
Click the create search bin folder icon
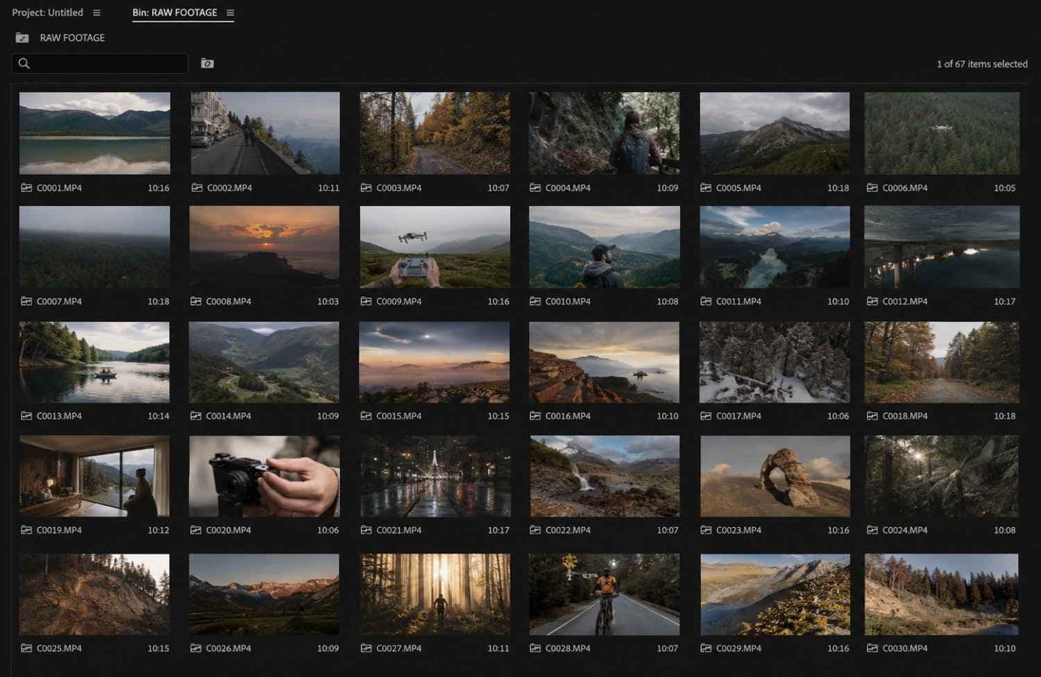(x=207, y=63)
